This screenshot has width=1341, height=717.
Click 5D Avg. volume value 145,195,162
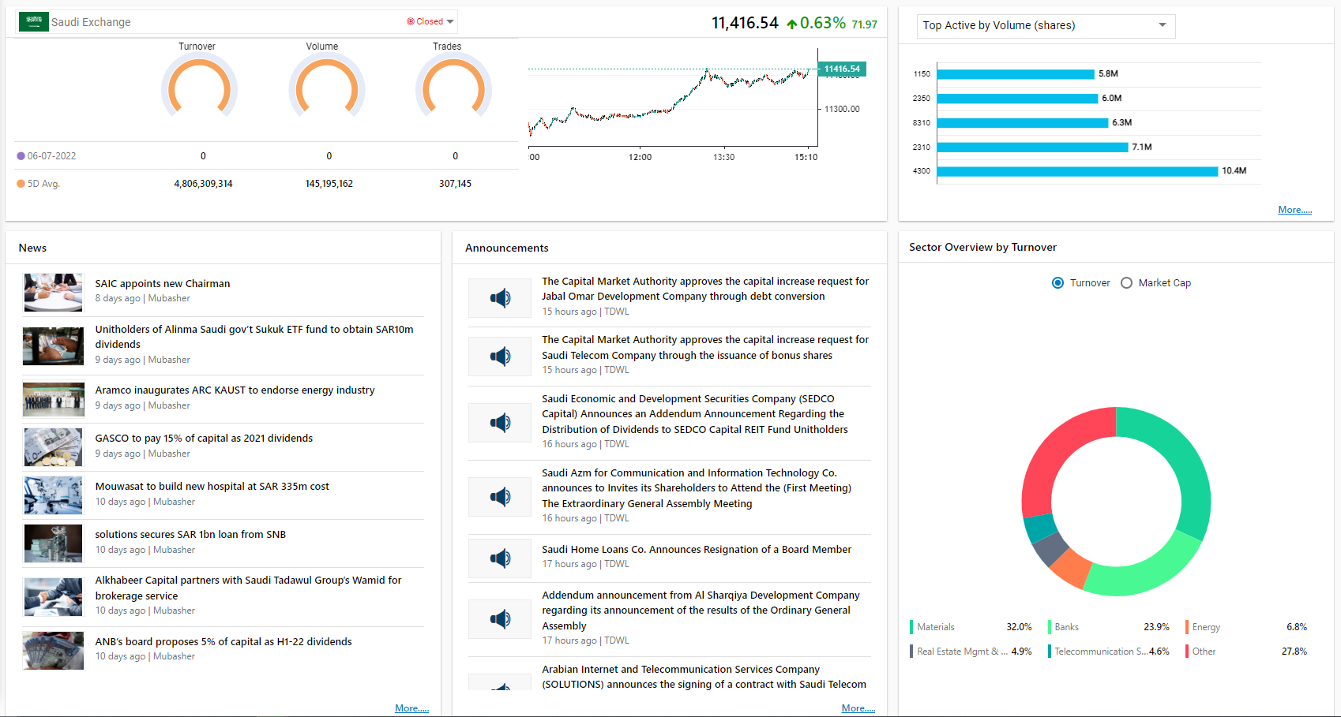(329, 184)
